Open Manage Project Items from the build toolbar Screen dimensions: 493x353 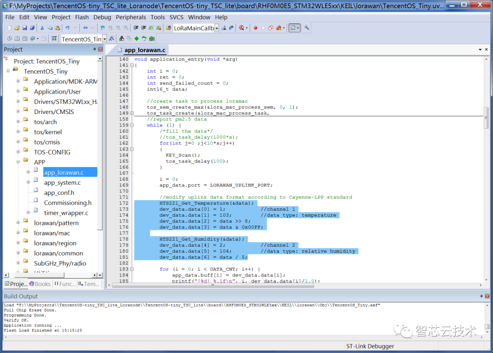coord(121,39)
